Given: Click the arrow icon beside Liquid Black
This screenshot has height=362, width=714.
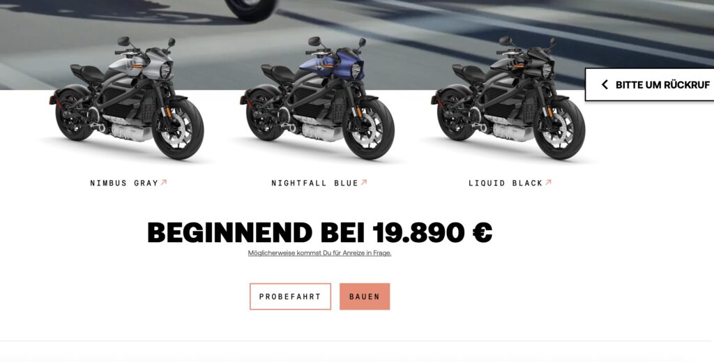Looking at the screenshot, I should (x=548, y=182).
